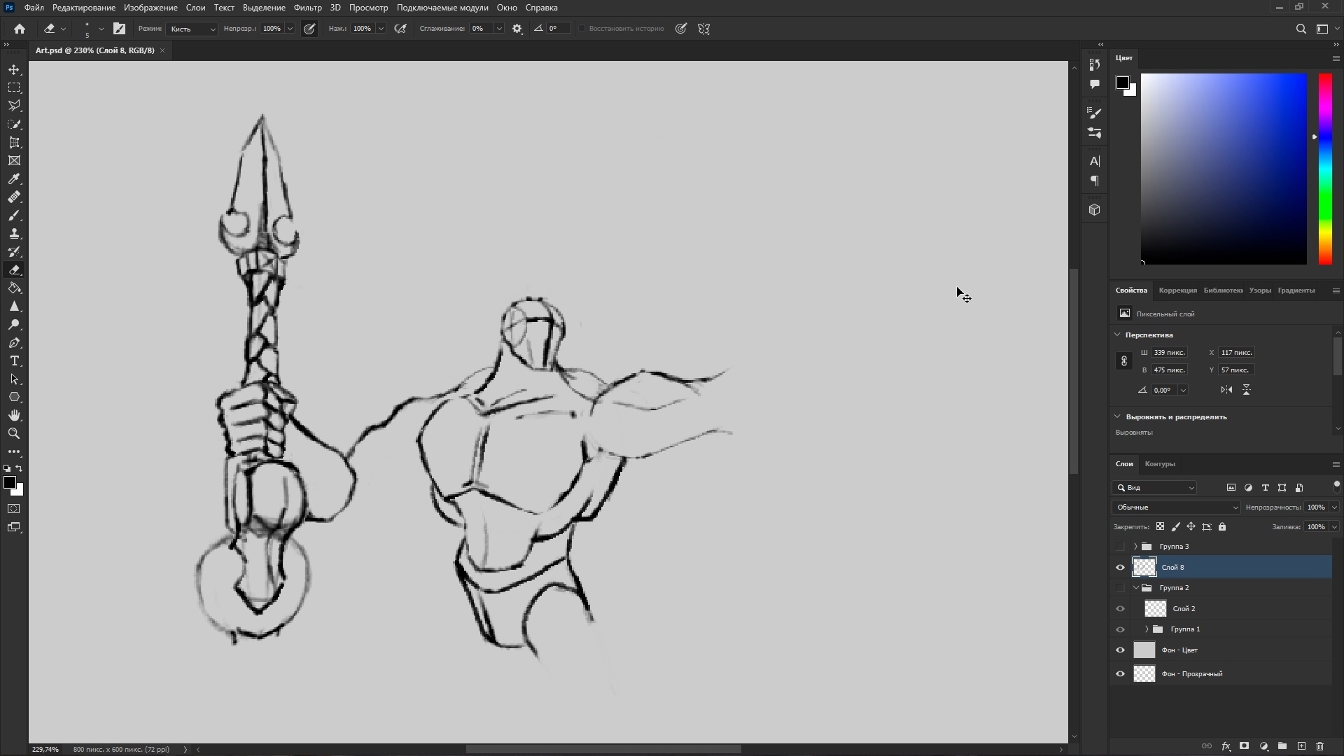This screenshot has height=756, width=1344.
Task: Select the Polygonal Lasso tool
Action: tap(14, 106)
